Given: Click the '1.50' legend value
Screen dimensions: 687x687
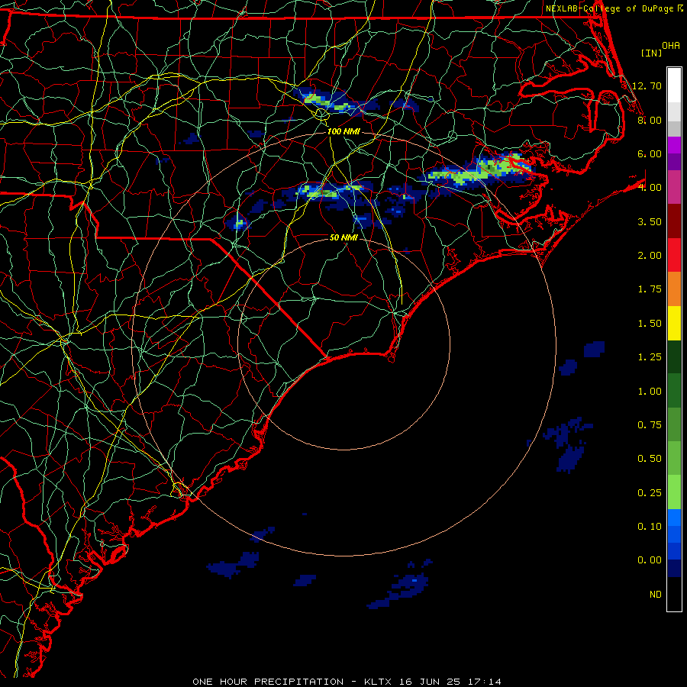Looking at the screenshot, I should (x=650, y=324).
